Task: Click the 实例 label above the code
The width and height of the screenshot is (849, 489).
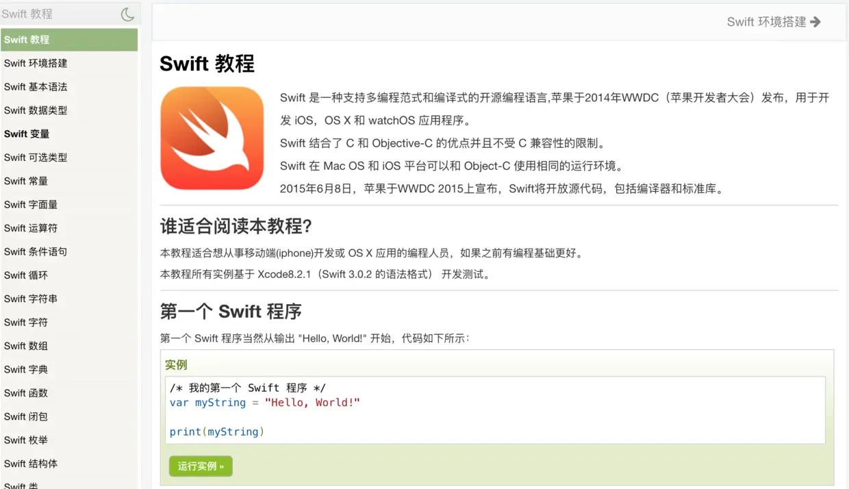Action: point(176,364)
